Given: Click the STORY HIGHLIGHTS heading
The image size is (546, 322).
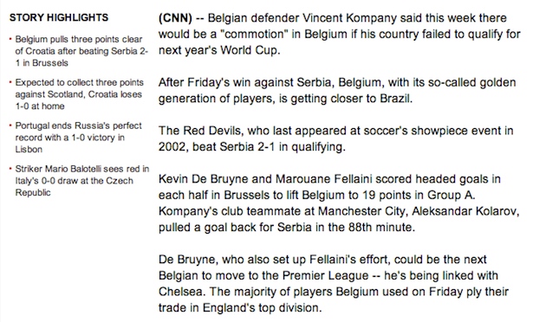Looking at the screenshot, I should (59, 17).
